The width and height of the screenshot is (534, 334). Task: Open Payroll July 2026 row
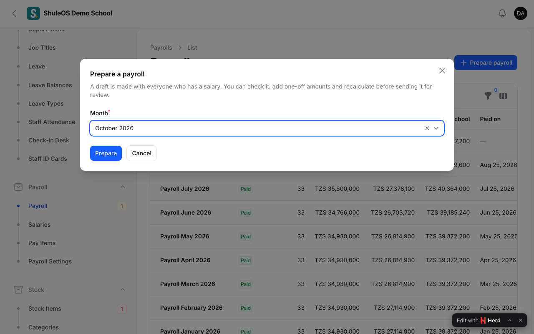[334, 189]
